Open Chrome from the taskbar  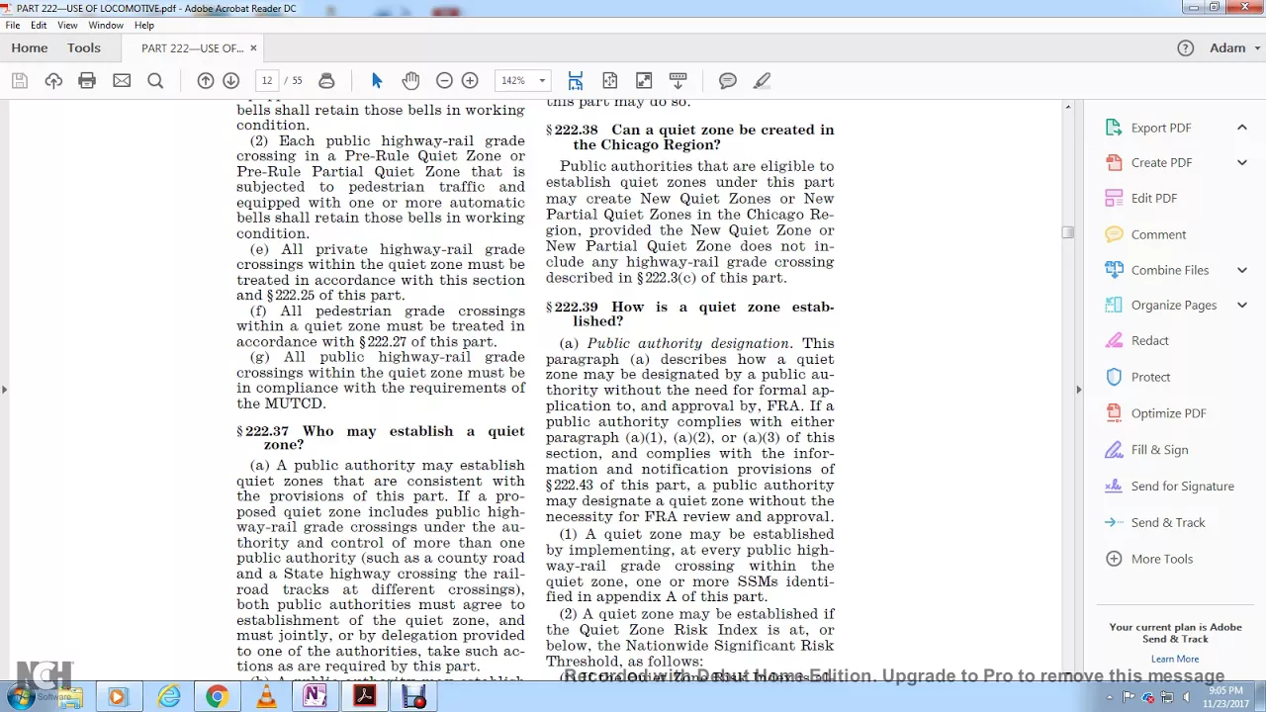[x=217, y=697]
